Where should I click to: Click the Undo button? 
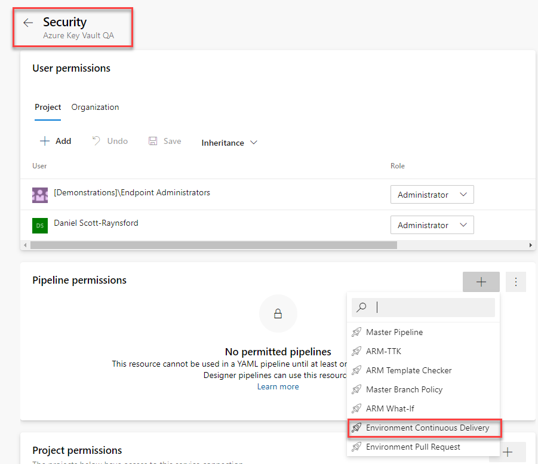click(x=110, y=141)
